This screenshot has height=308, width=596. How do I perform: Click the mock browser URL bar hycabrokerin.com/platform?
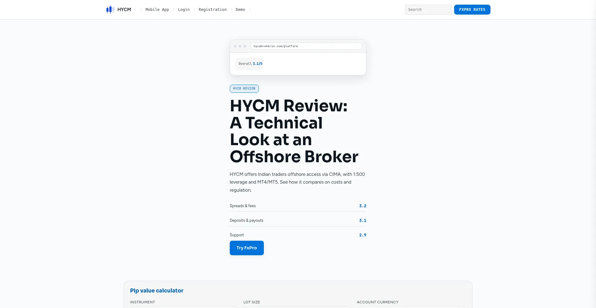[306, 46]
